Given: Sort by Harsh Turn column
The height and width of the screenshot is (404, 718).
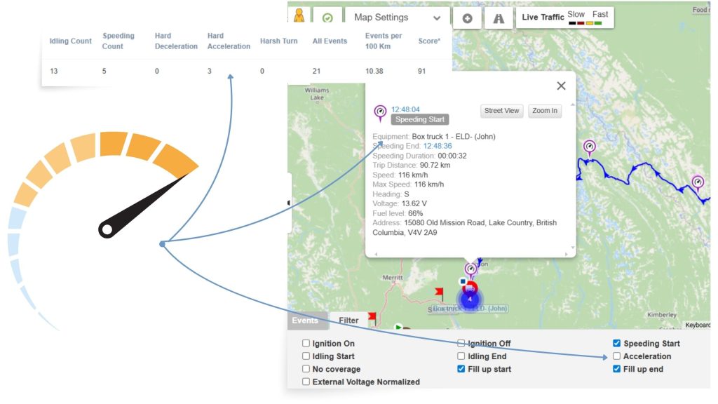Looking at the screenshot, I should (278, 41).
